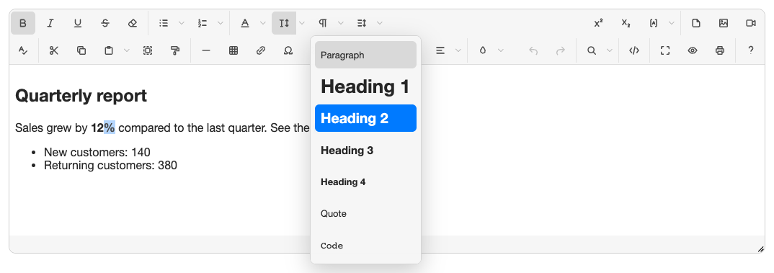Click the select all icon
Viewport: 774px width, 273px height.
148,50
